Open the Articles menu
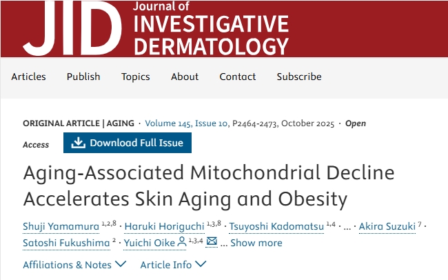 28,77
